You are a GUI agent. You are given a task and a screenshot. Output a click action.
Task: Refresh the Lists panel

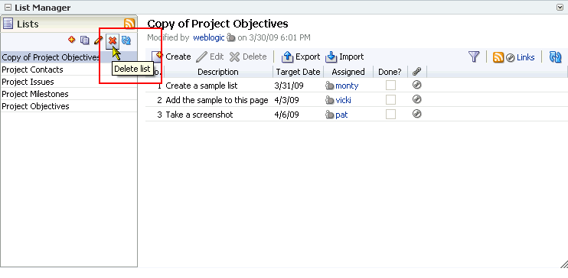click(x=126, y=40)
